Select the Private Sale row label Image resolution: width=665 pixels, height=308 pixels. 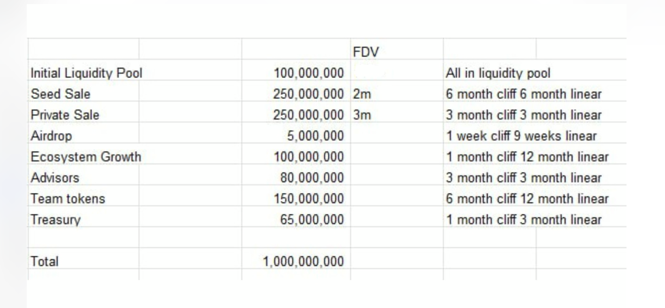pos(65,115)
